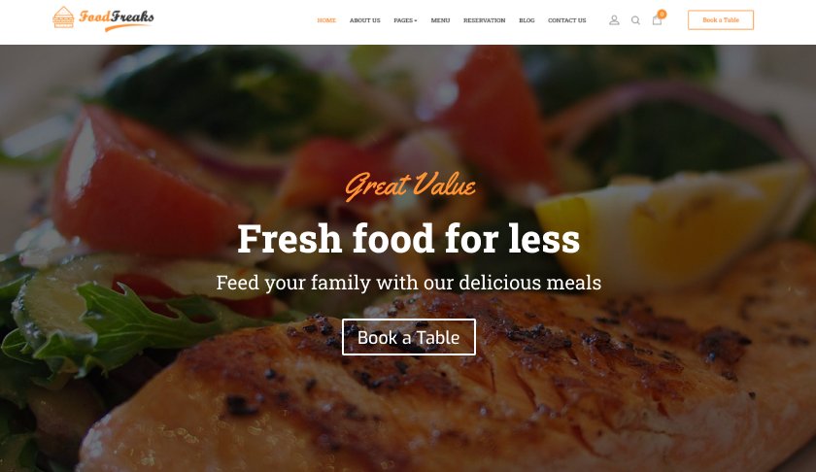Open the Contact Us nav link
The width and height of the screenshot is (816, 472).
point(566,20)
